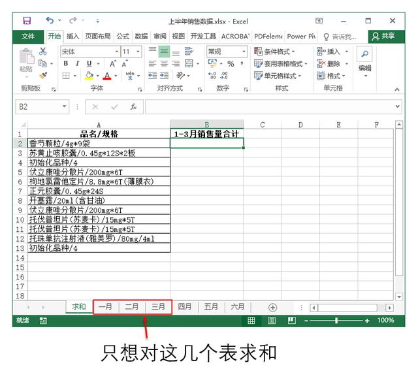Open font size dropdown 11
The height and width of the screenshot is (369, 418).
[138, 52]
